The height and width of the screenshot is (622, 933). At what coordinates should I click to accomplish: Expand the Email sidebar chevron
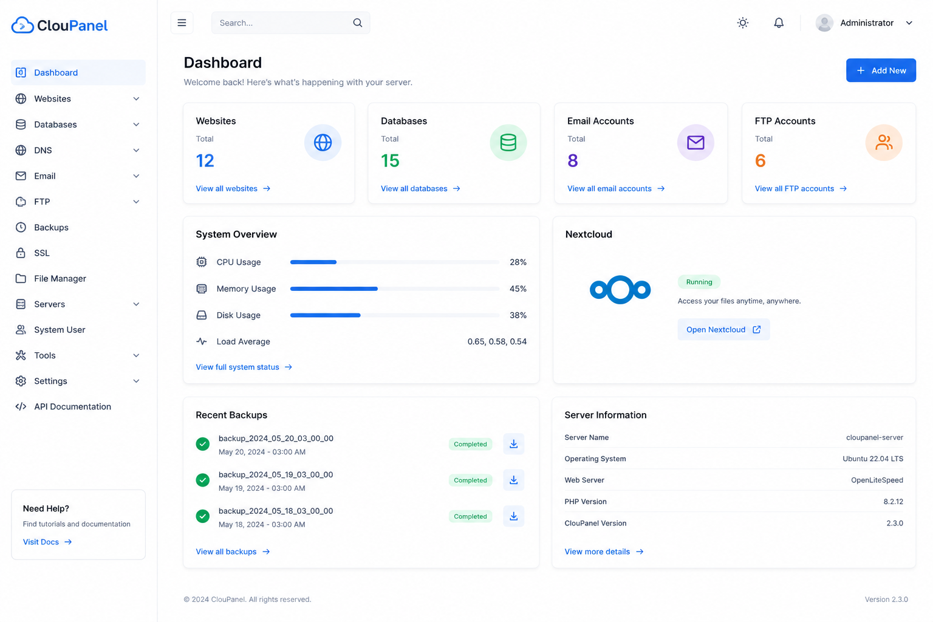click(x=136, y=176)
